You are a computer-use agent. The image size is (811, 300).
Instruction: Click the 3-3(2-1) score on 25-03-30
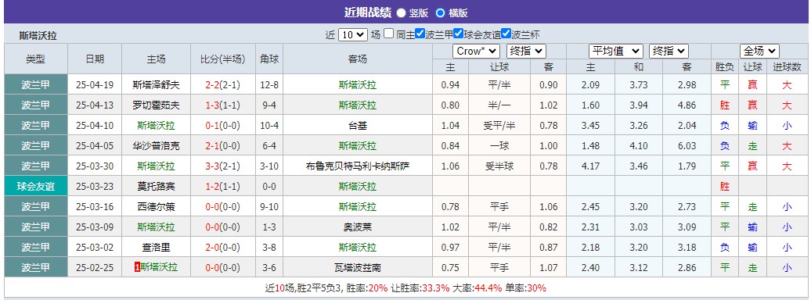(x=223, y=166)
